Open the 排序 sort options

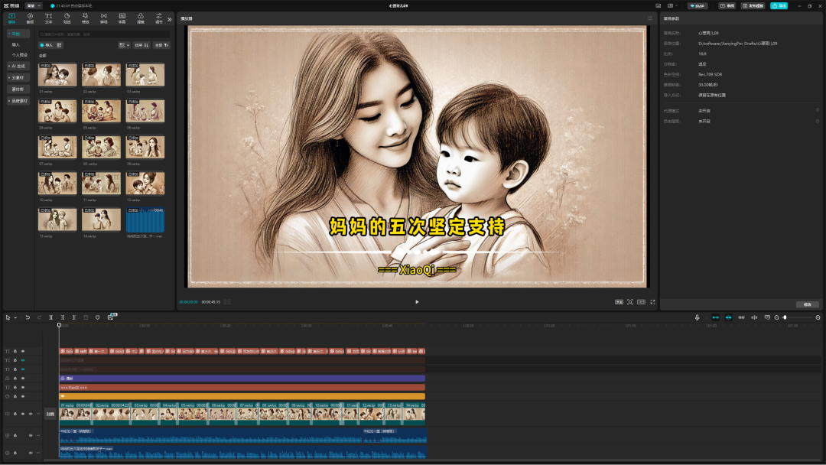click(141, 45)
